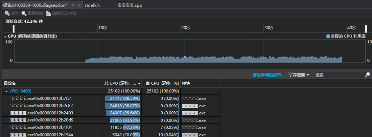Click the 11855 (47.23%) total CPU cell

point(122,128)
